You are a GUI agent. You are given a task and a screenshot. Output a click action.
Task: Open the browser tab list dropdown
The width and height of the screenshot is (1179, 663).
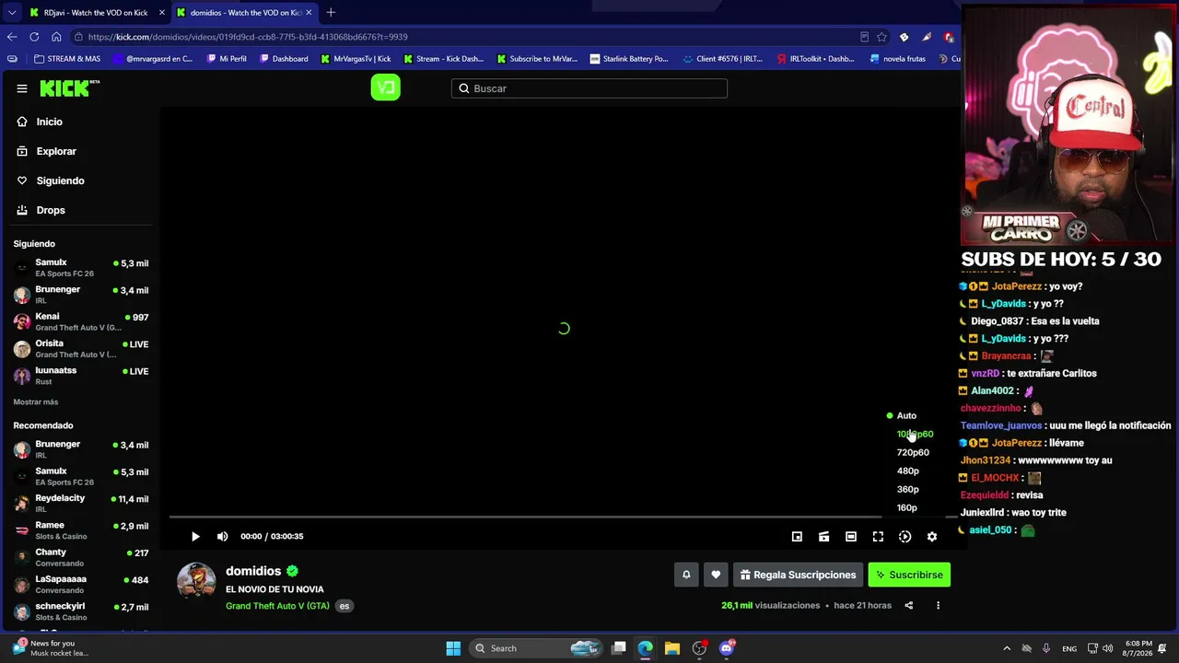click(11, 13)
